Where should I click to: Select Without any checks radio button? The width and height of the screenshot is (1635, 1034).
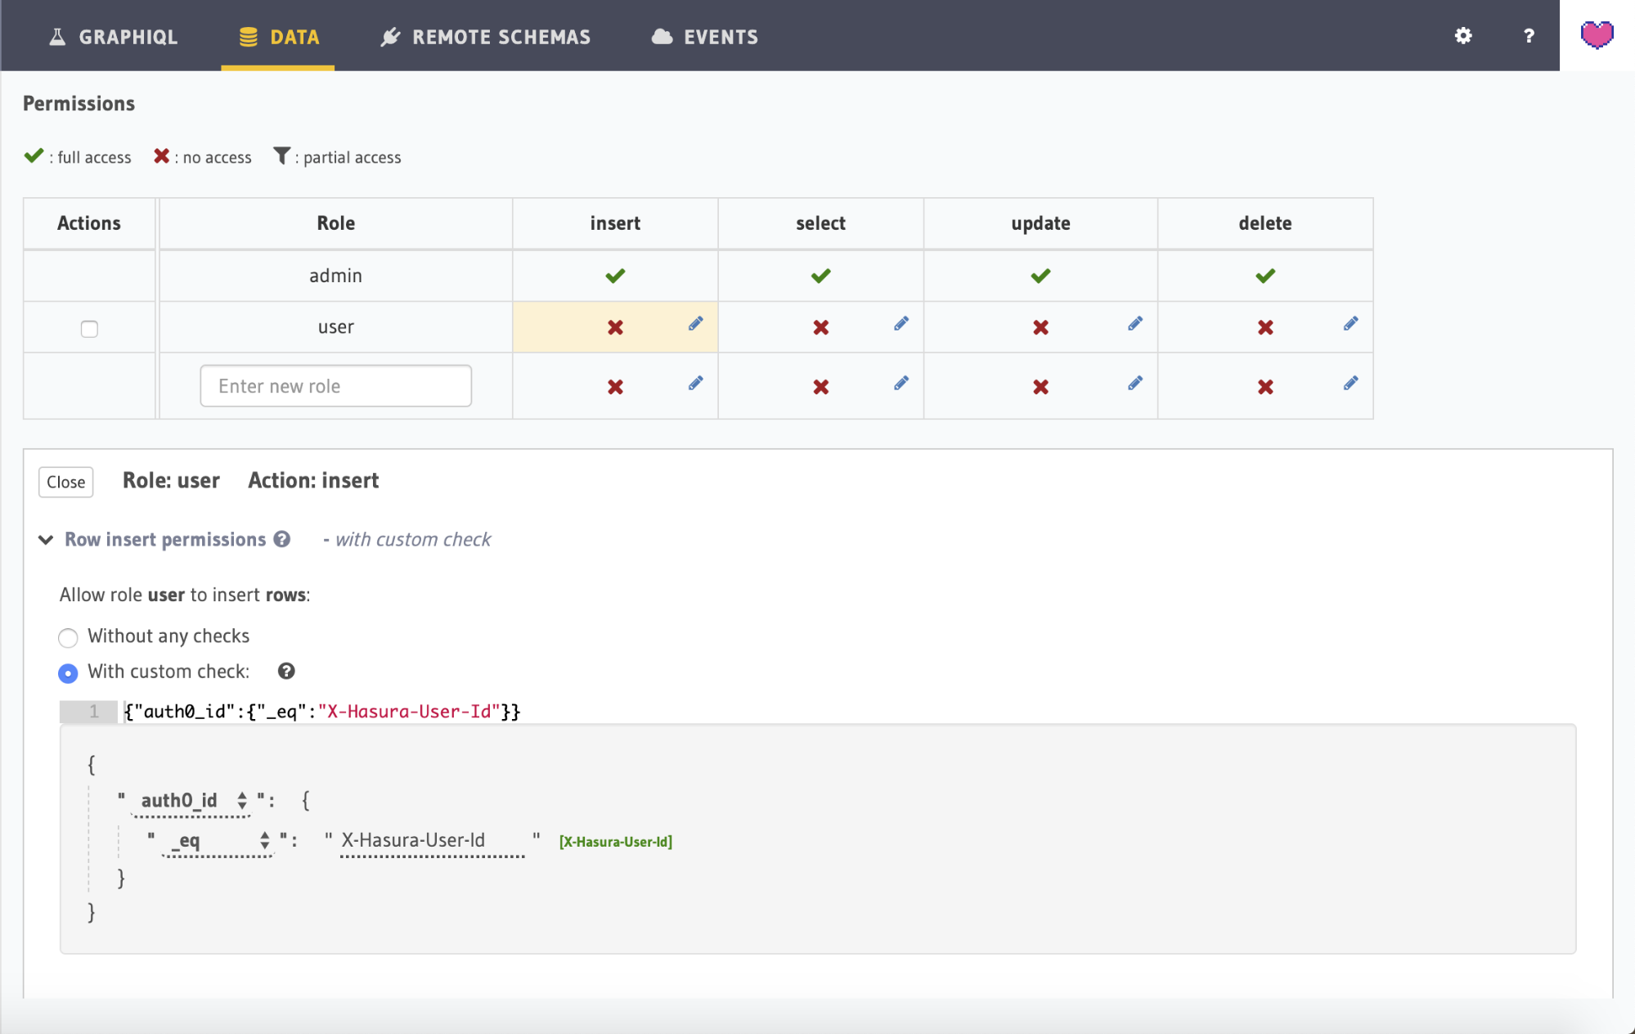[x=68, y=636]
